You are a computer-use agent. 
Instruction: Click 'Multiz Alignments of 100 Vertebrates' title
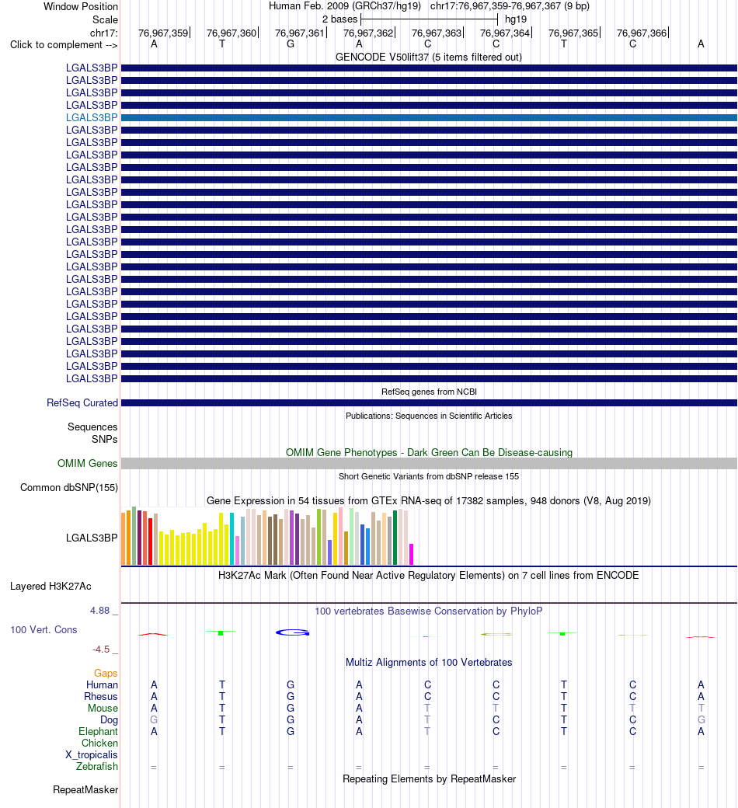click(x=429, y=663)
